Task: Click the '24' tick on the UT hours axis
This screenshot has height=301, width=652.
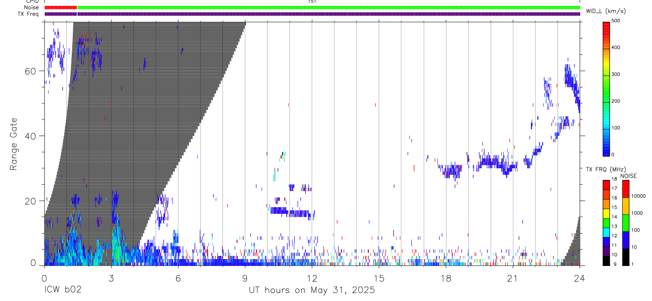Action: (x=580, y=278)
